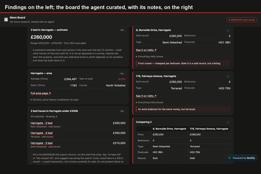Open See it on rielty for Burnside Drive

tap(146, 50)
